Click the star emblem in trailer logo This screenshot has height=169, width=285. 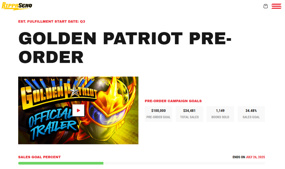click(75, 91)
